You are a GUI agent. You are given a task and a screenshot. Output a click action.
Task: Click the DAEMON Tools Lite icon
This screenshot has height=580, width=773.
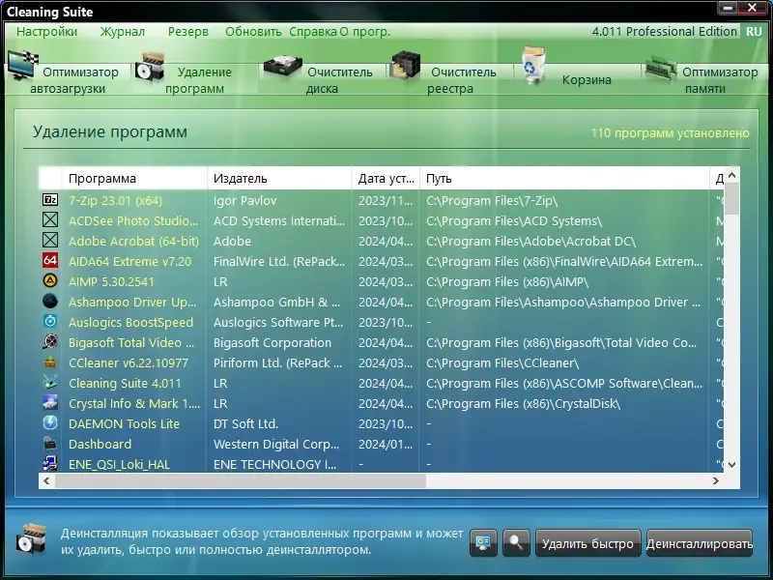(50, 422)
